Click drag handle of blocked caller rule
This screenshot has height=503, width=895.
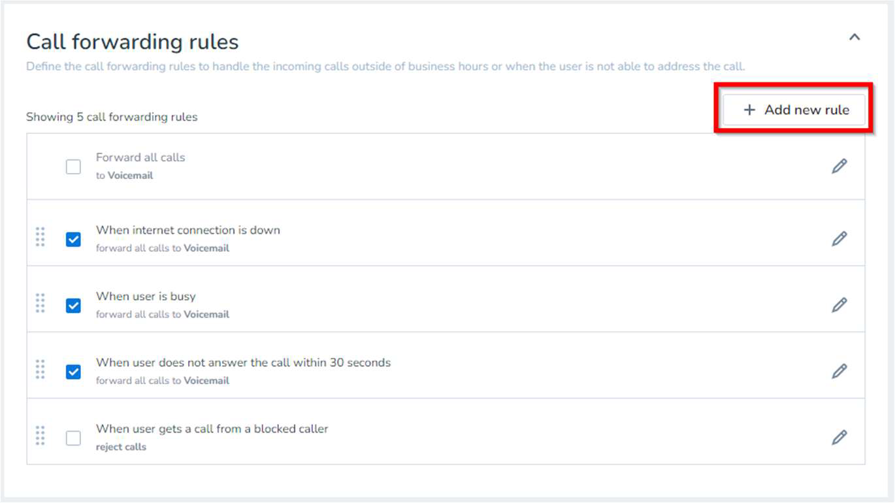(40, 436)
